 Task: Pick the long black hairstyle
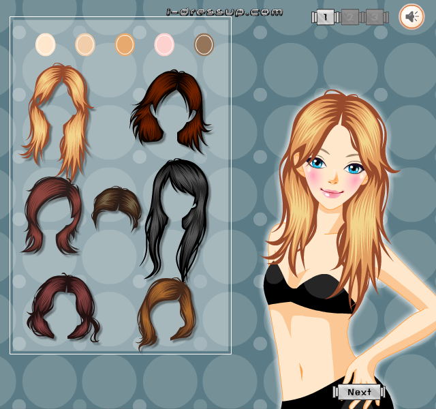coord(176,219)
